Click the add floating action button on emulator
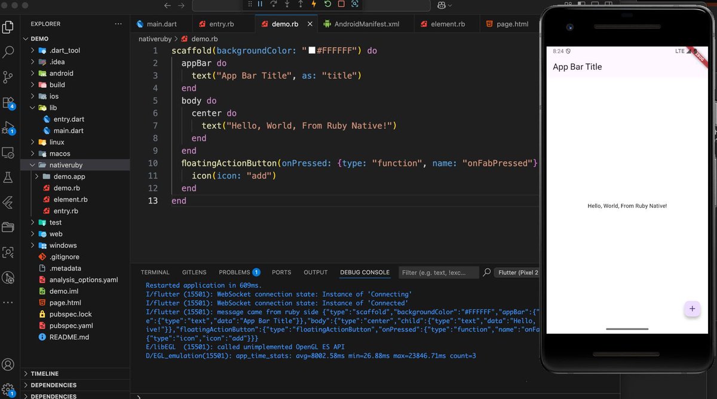This screenshot has width=717, height=399. [692, 309]
